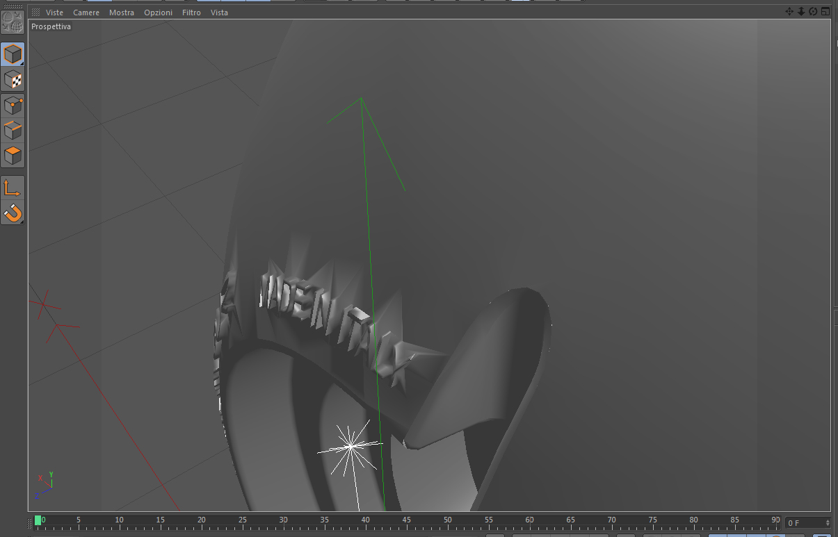
Task: Open the Camere menu
Action: pos(86,13)
